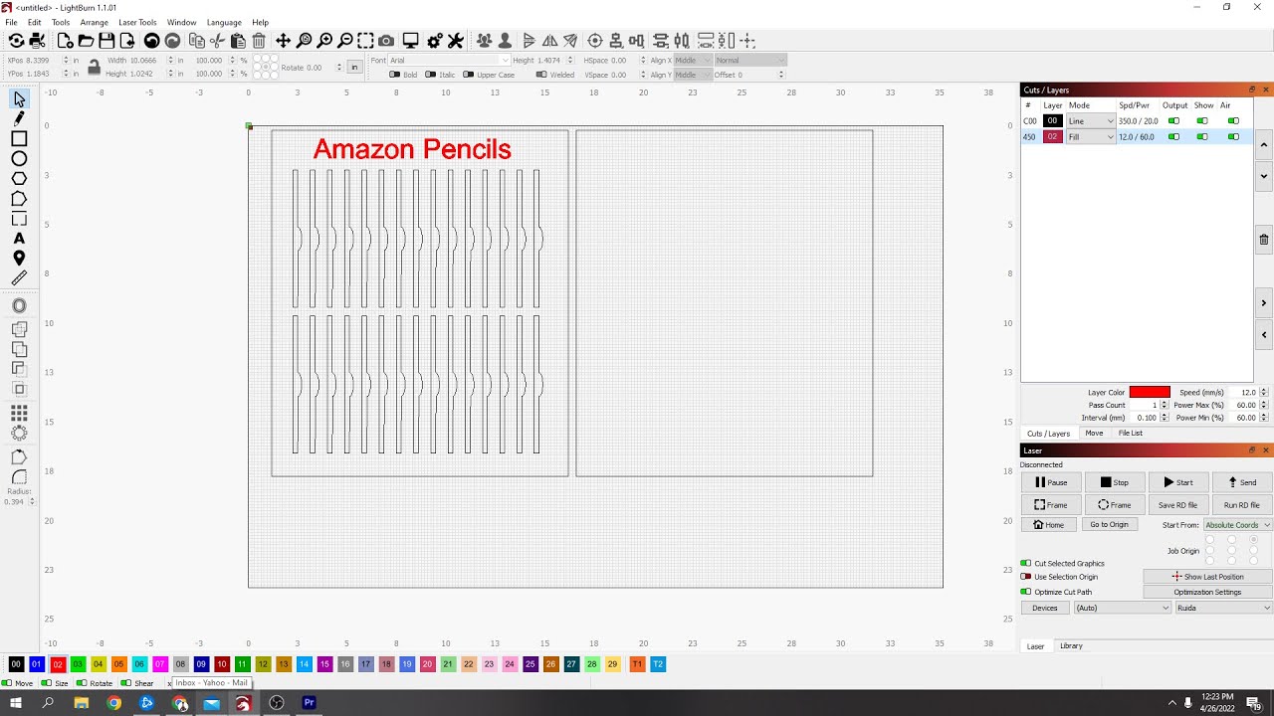Select the Text tool

click(19, 238)
